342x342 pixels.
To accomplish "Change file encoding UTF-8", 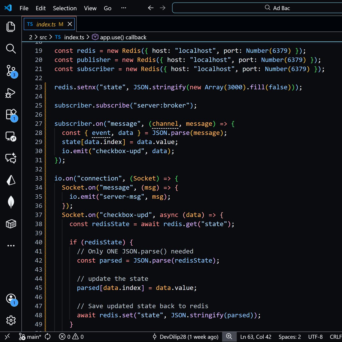I will click(x=315, y=337).
